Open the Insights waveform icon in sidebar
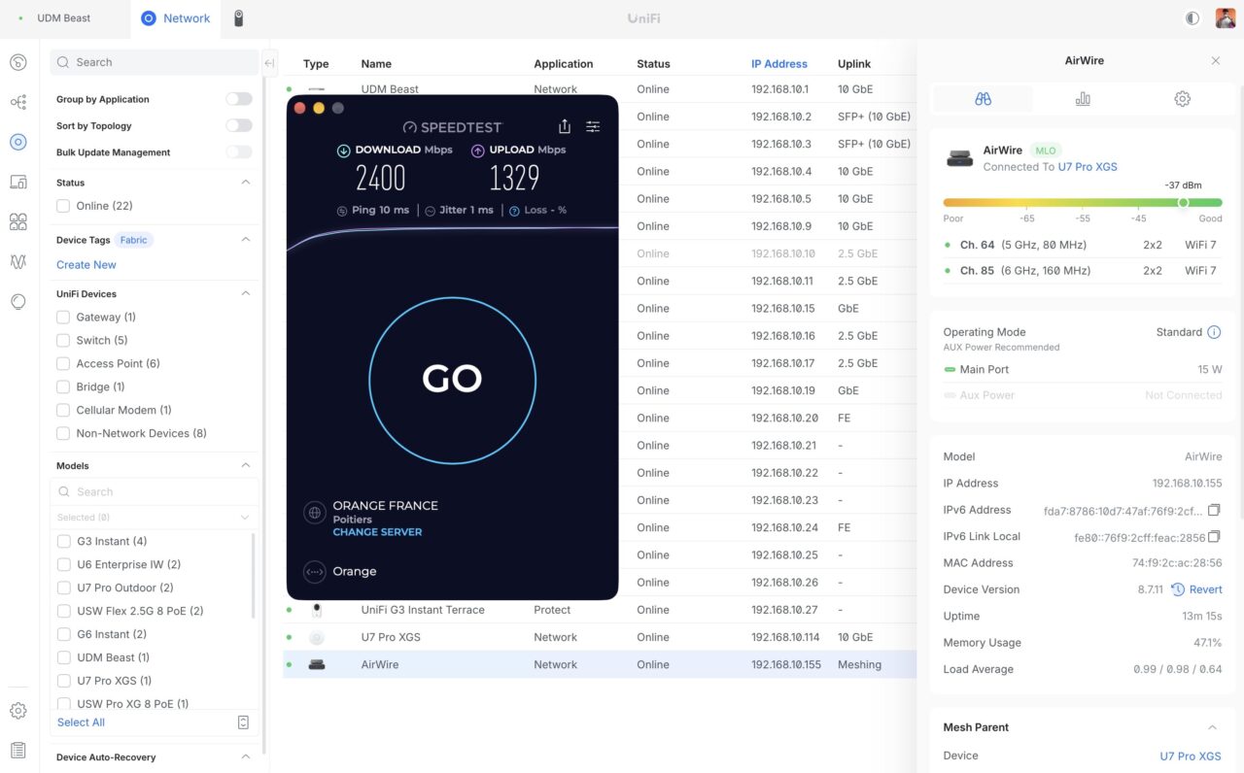1244x773 pixels. tap(18, 261)
